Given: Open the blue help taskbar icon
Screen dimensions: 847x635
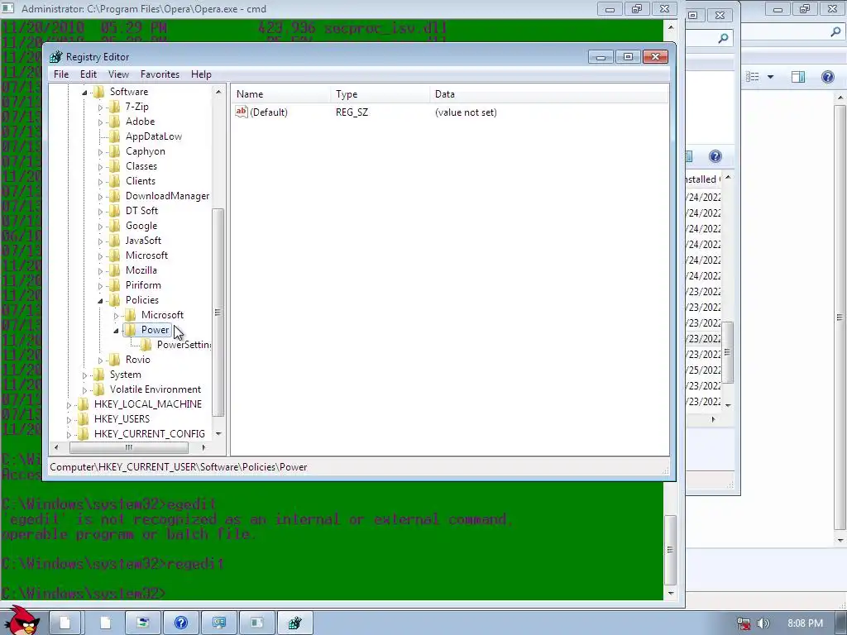Looking at the screenshot, I should tap(181, 623).
